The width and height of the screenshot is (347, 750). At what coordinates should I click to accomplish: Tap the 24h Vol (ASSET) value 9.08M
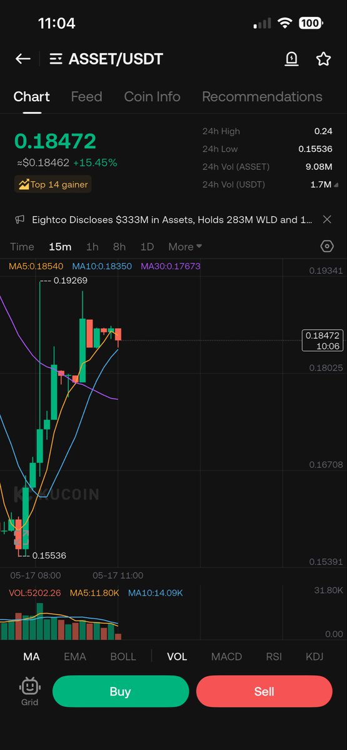319,167
